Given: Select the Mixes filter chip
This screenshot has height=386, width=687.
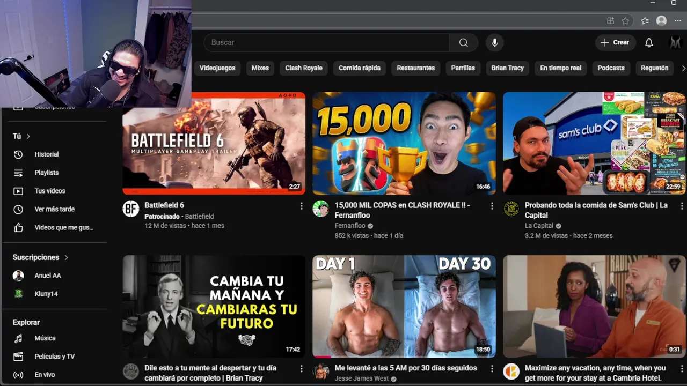Looking at the screenshot, I should pyautogui.click(x=260, y=68).
